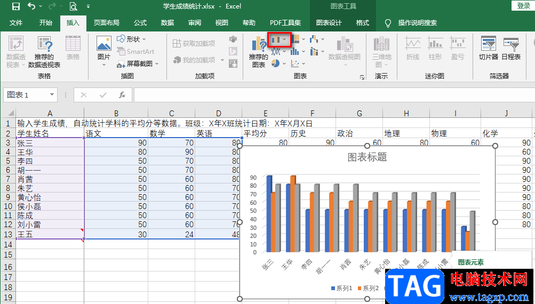
Task: Insert a 日程表 timeline filter
Action: (x=511, y=48)
